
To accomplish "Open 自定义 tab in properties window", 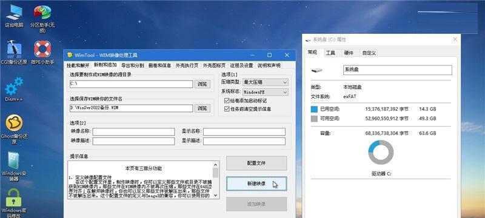I will coord(369,53).
